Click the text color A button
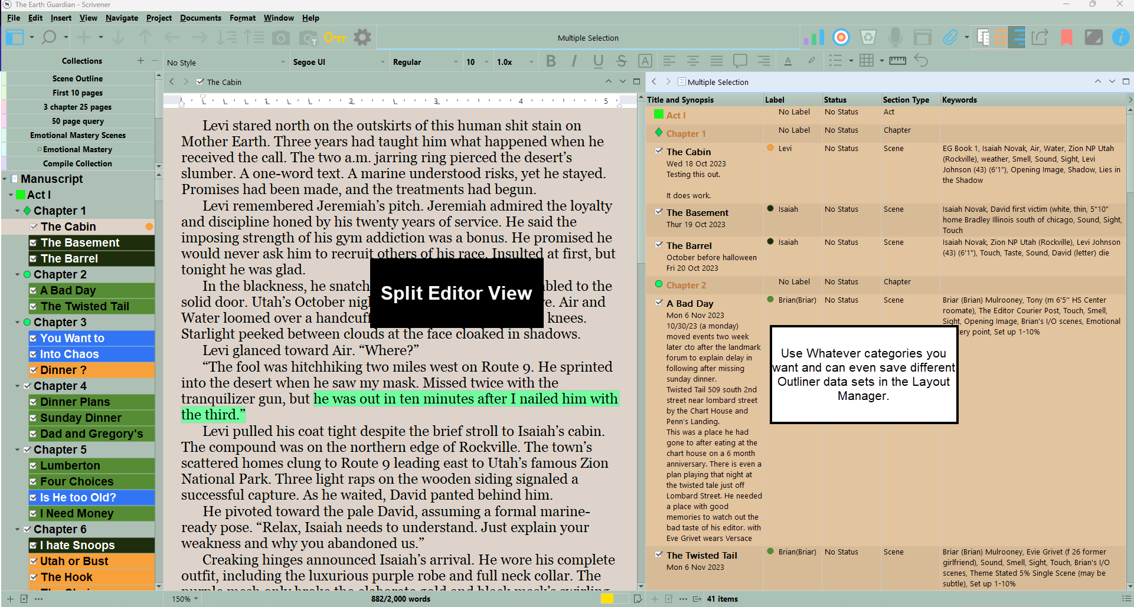 point(787,61)
